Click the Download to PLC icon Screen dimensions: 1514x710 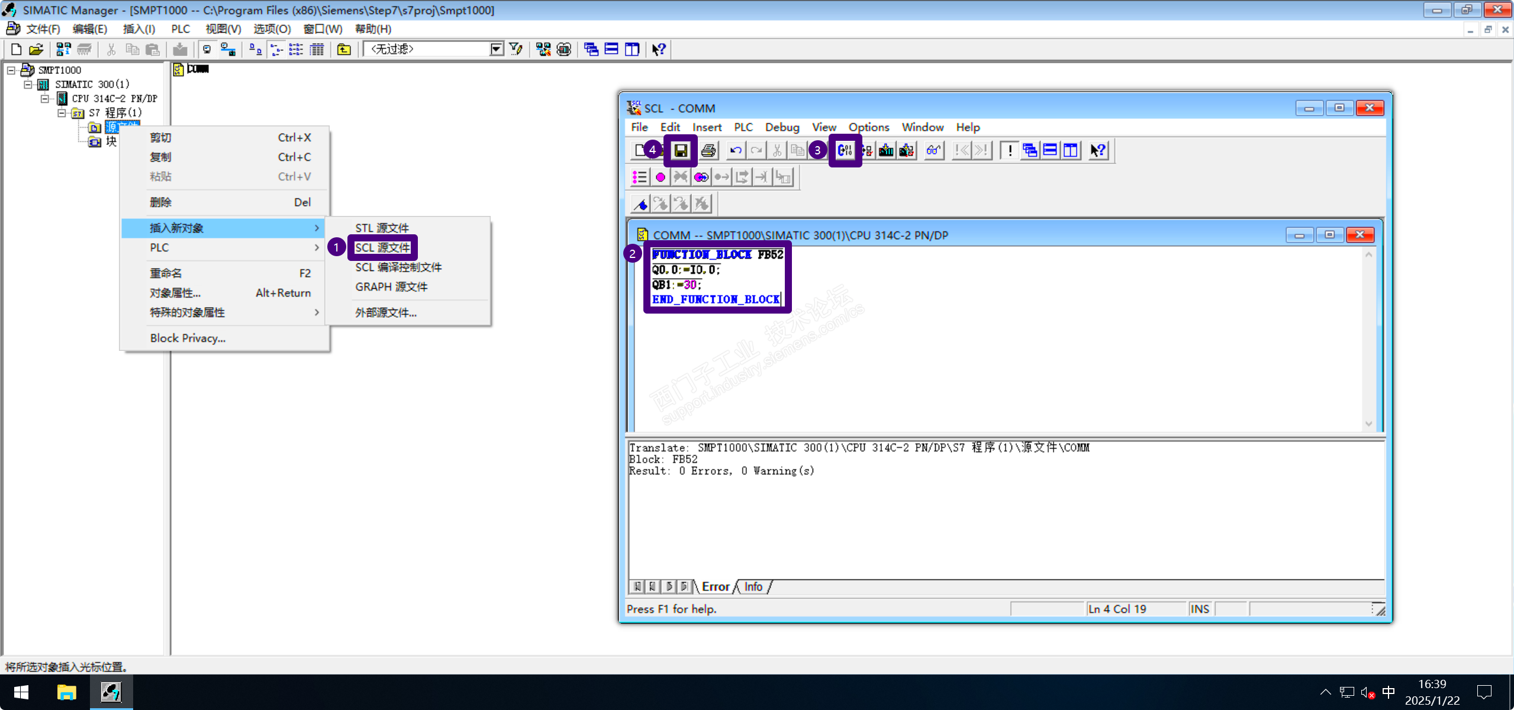886,150
